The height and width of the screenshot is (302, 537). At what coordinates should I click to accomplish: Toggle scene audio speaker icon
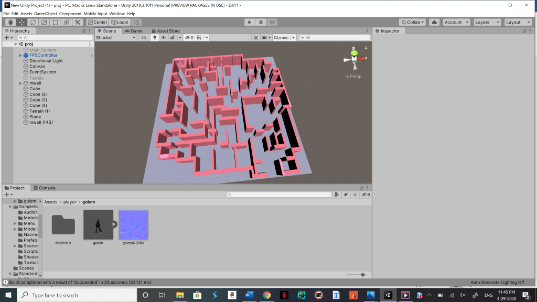(164, 38)
